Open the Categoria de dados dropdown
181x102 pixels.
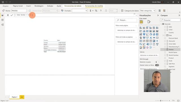[x=148, y=11]
